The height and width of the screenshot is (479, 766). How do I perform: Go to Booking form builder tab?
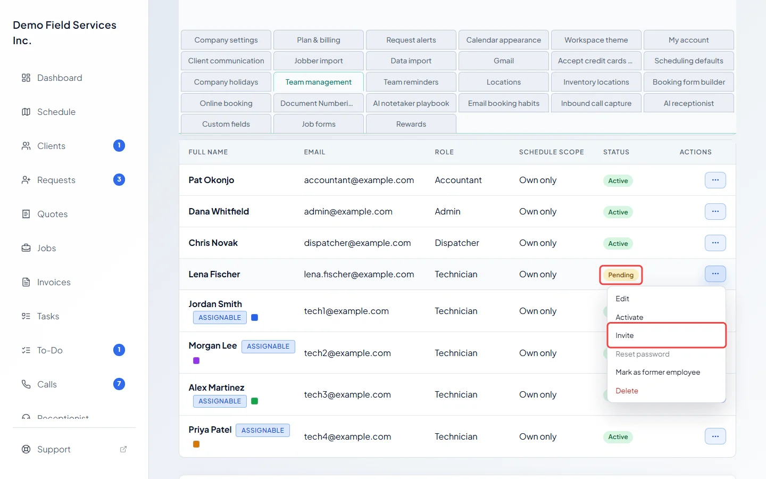point(689,82)
